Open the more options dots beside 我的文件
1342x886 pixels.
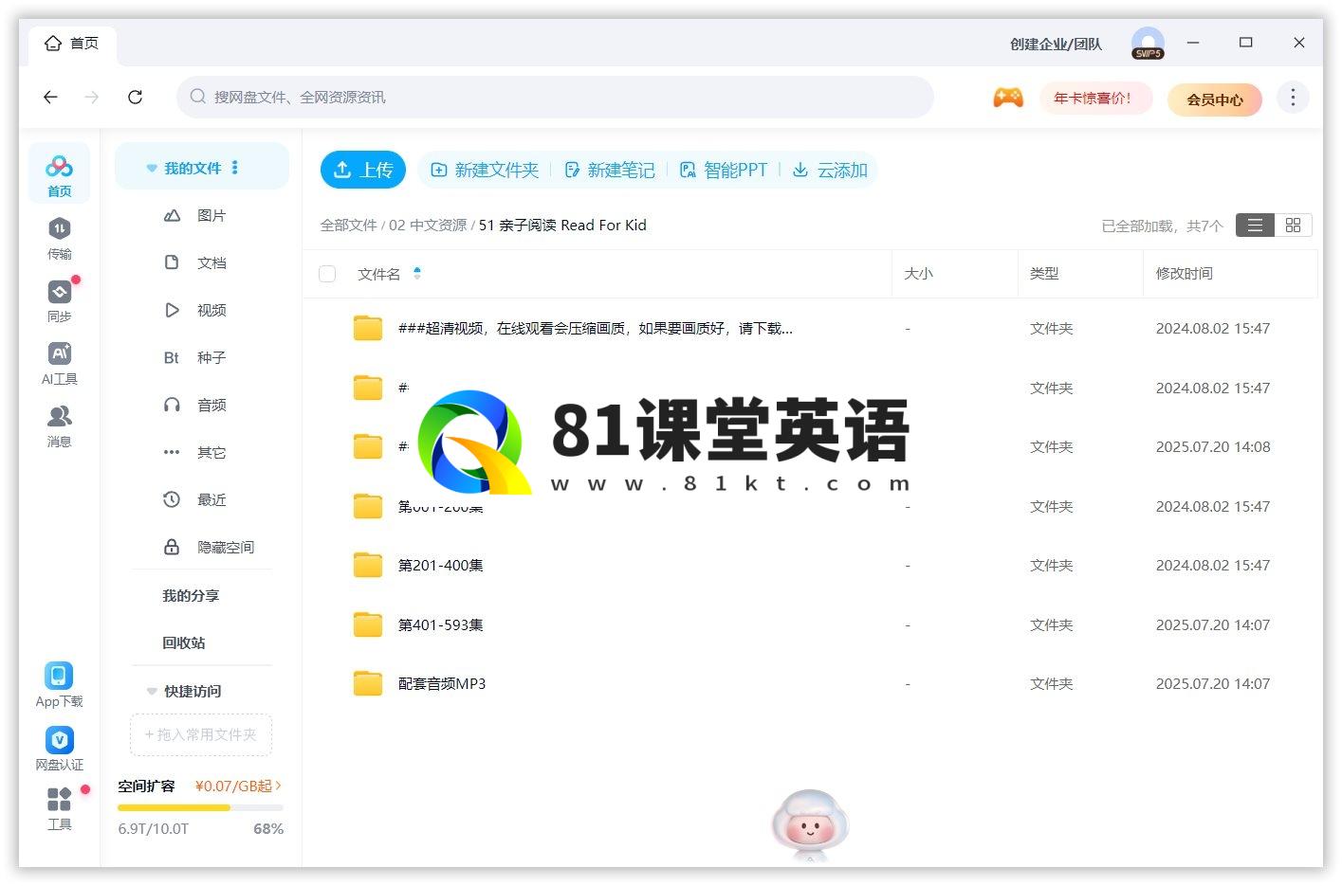click(x=235, y=168)
